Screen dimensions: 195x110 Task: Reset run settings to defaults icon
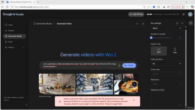pos(177,23)
